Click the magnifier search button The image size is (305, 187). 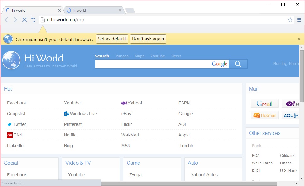click(x=238, y=64)
